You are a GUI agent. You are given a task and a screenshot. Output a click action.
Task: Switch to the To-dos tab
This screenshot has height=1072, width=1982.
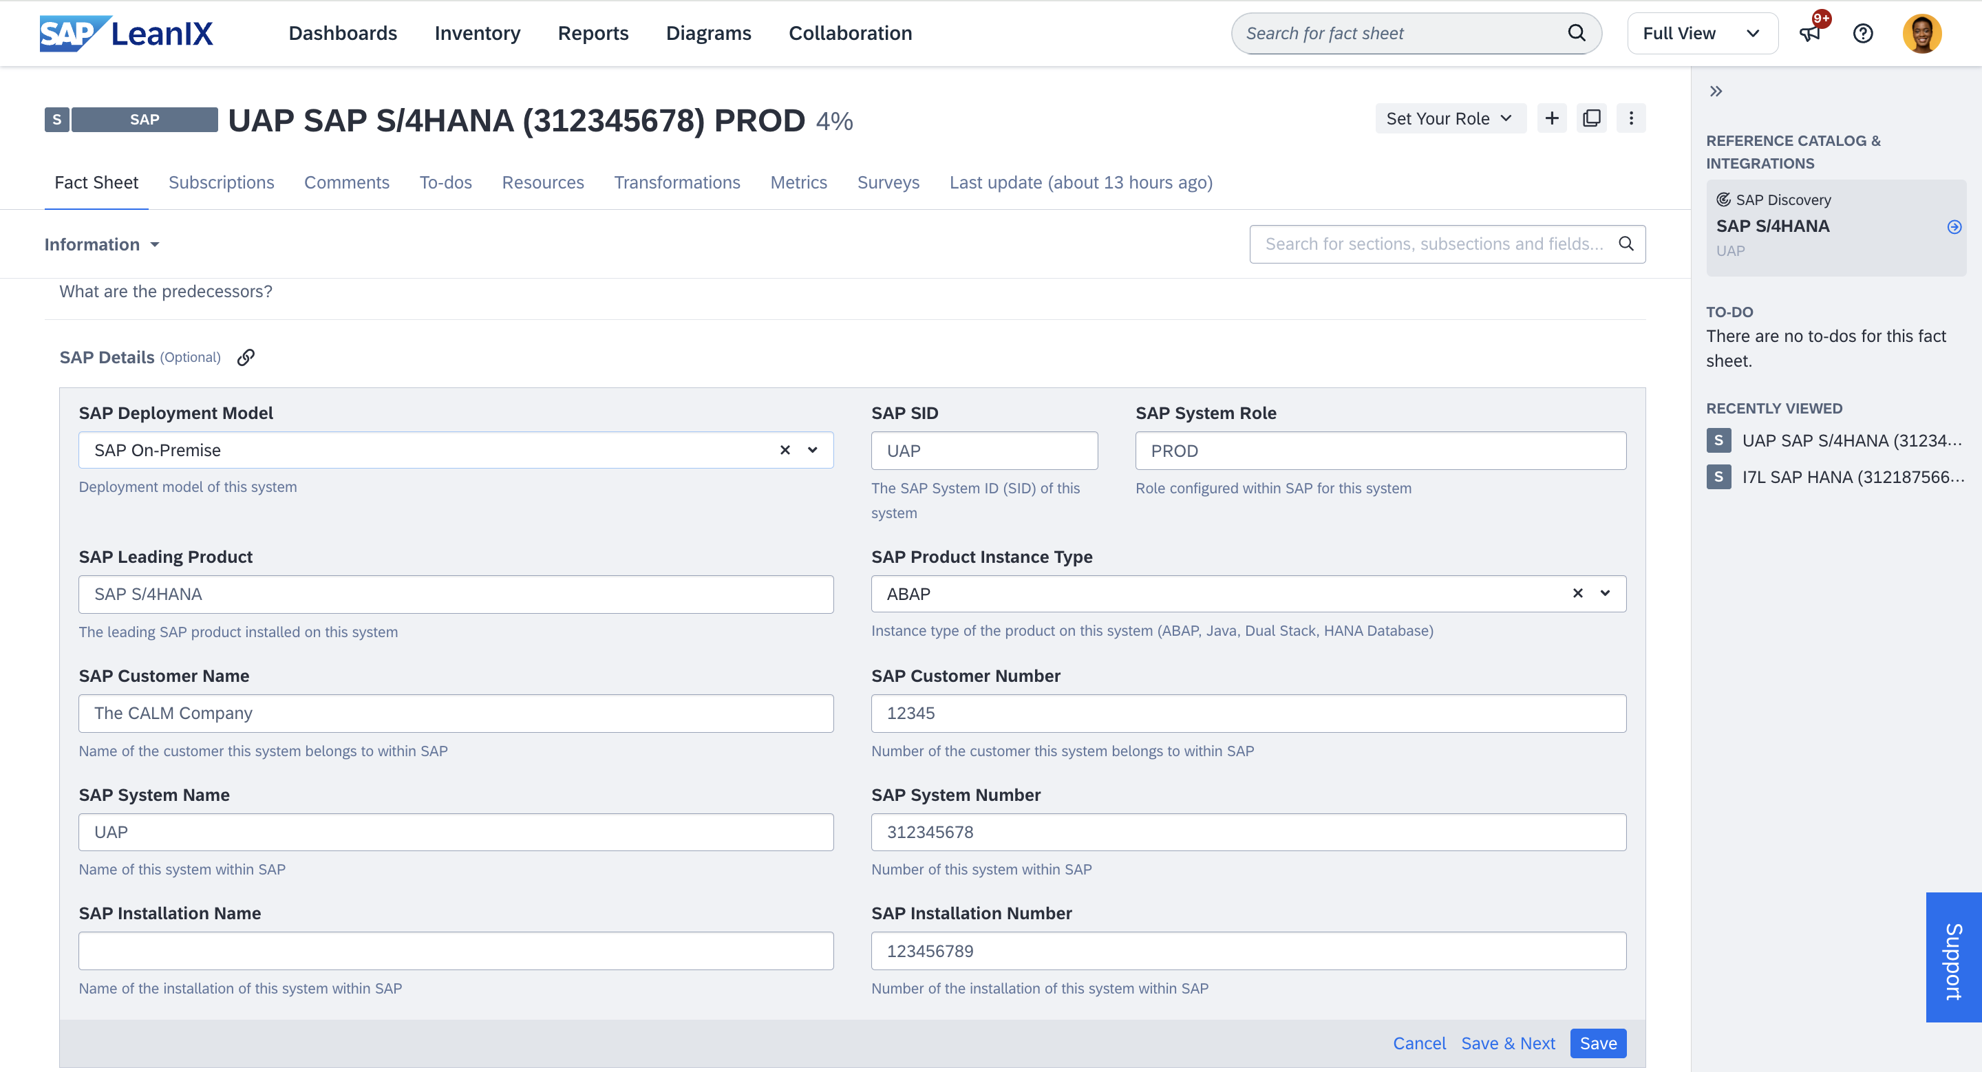pos(445,182)
